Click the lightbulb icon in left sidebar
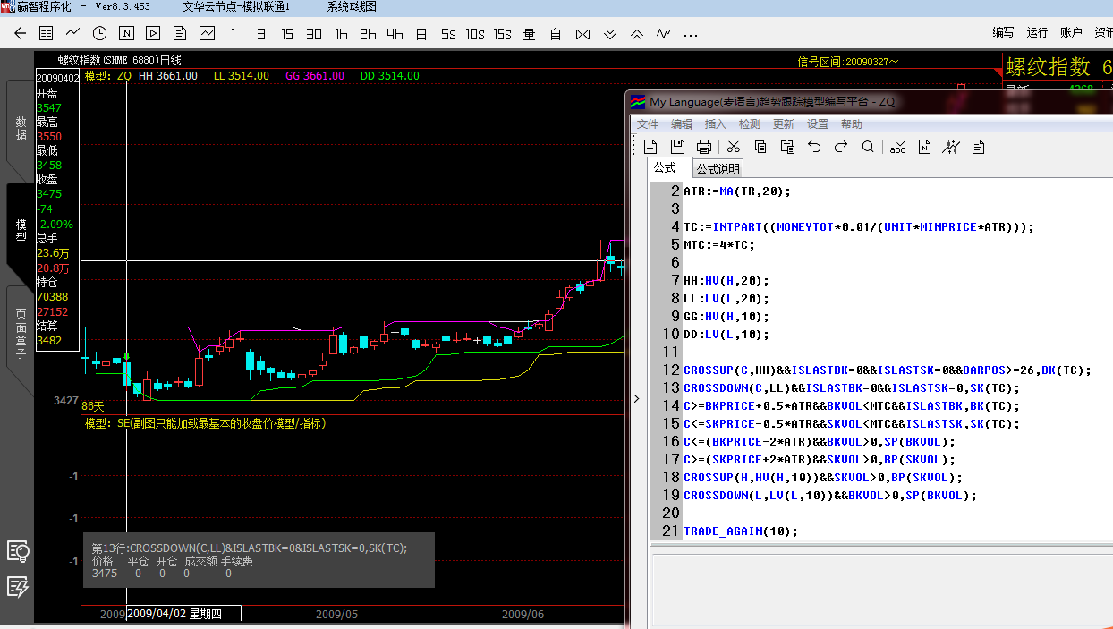Image resolution: width=1113 pixels, height=629 pixels. pyautogui.click(x=18, y=551)
